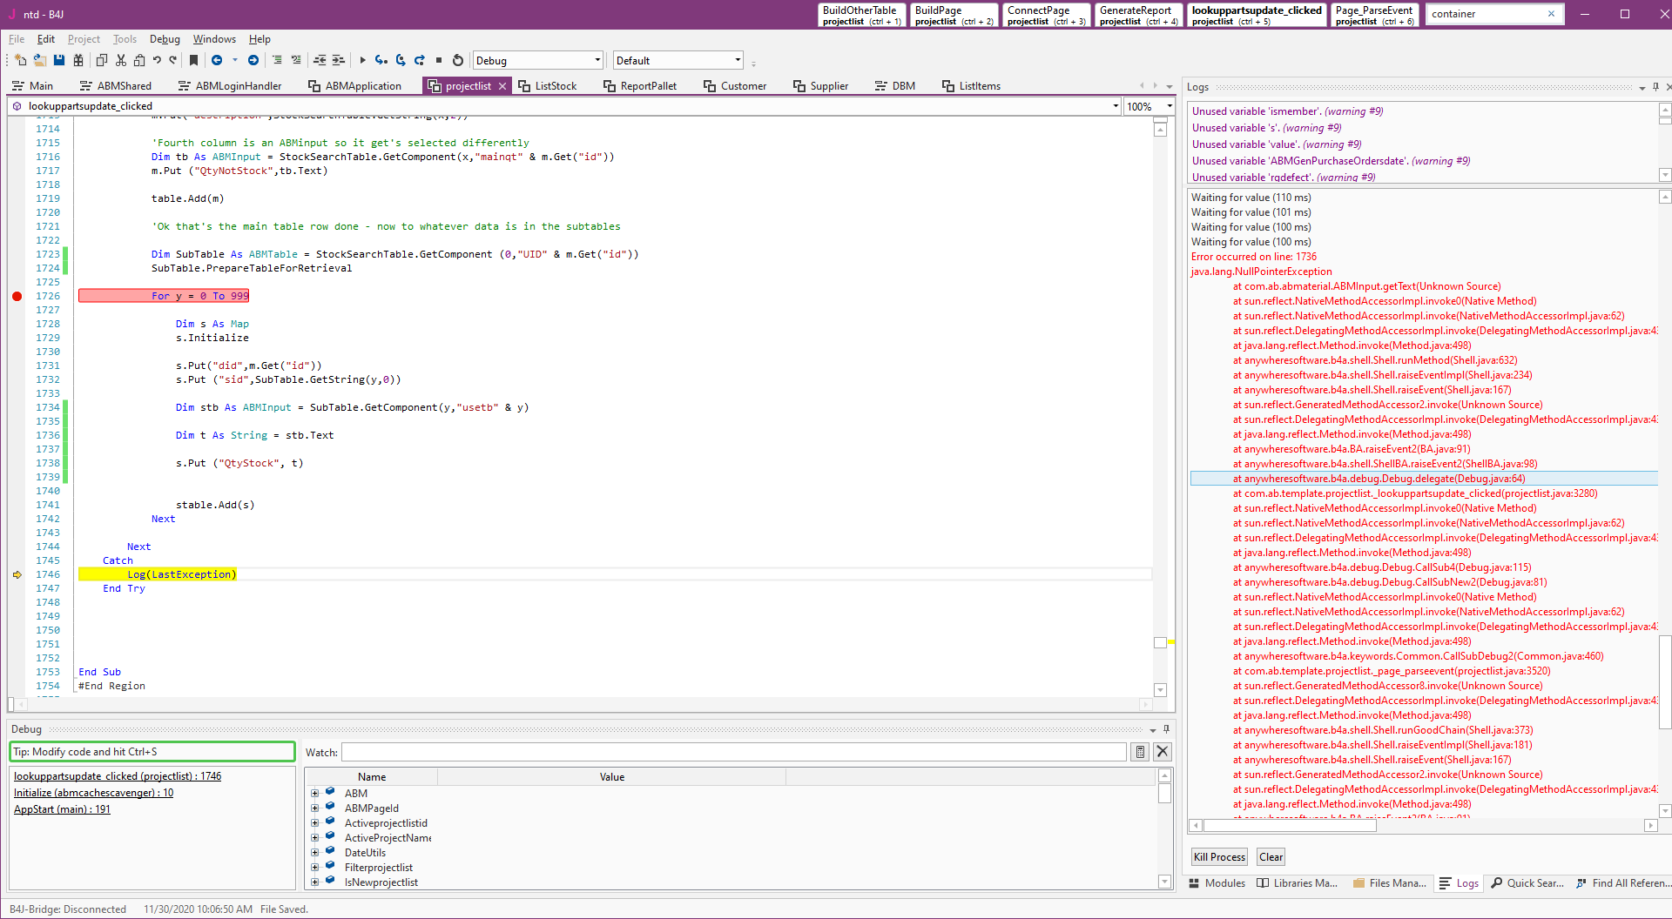This screenshot has width=1672, height=919.
Task: Remove the breakpoint on line 1726
Action: pos(16,296)
